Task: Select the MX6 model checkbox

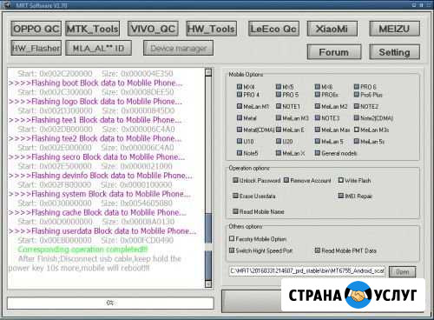Action: (x=318, y=87)
